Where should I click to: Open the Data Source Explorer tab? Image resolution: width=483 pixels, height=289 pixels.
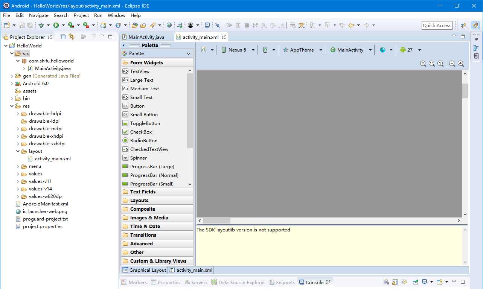[x=238, y=282]
